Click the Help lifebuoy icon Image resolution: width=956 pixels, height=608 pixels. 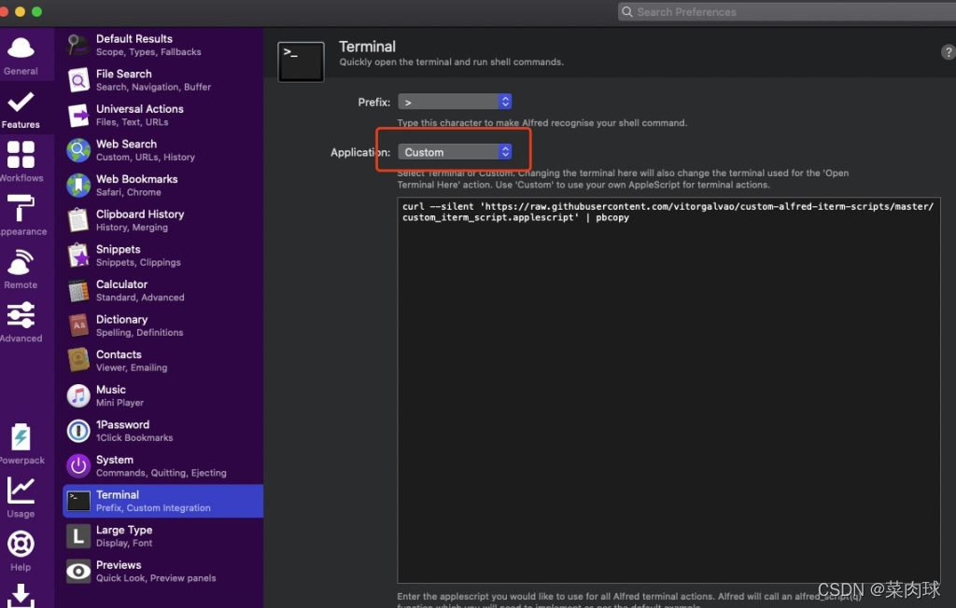[x=21, y=549]
